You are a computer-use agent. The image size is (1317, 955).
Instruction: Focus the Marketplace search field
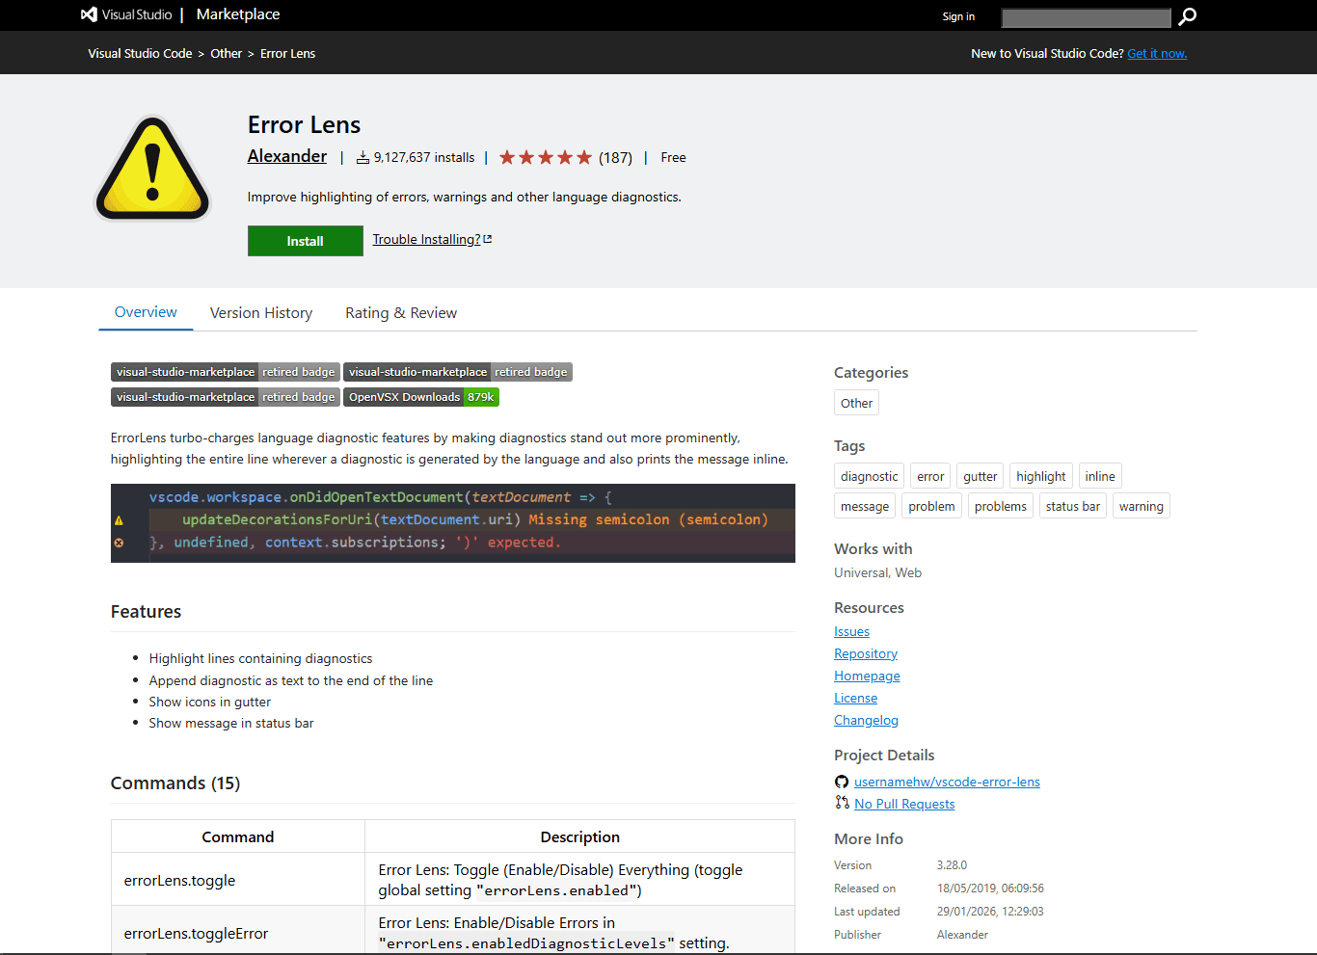pos(1086,17)
